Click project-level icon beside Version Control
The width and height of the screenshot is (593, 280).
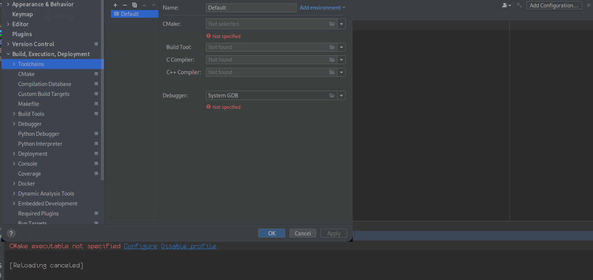96,44
